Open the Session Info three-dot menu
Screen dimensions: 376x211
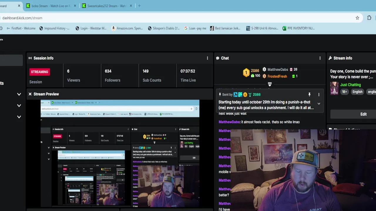tap(207, 58)
